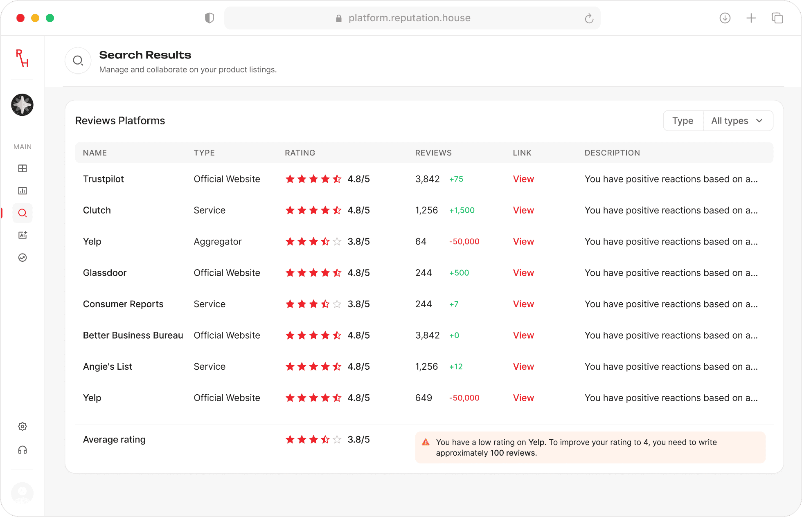The height and width of the screenshot is (517, 802).
Task: Open settings gear in sidebar
Action: (23, 427)
